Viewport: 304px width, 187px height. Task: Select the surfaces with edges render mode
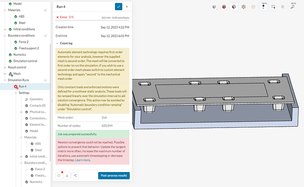point(234,7)
